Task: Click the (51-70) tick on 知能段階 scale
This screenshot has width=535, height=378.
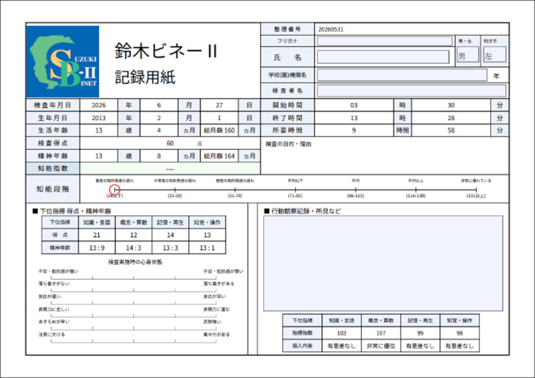Action: coord(235,190)
